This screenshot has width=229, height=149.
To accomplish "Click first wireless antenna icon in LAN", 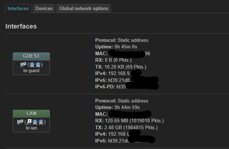I will [x=35, y=122].
